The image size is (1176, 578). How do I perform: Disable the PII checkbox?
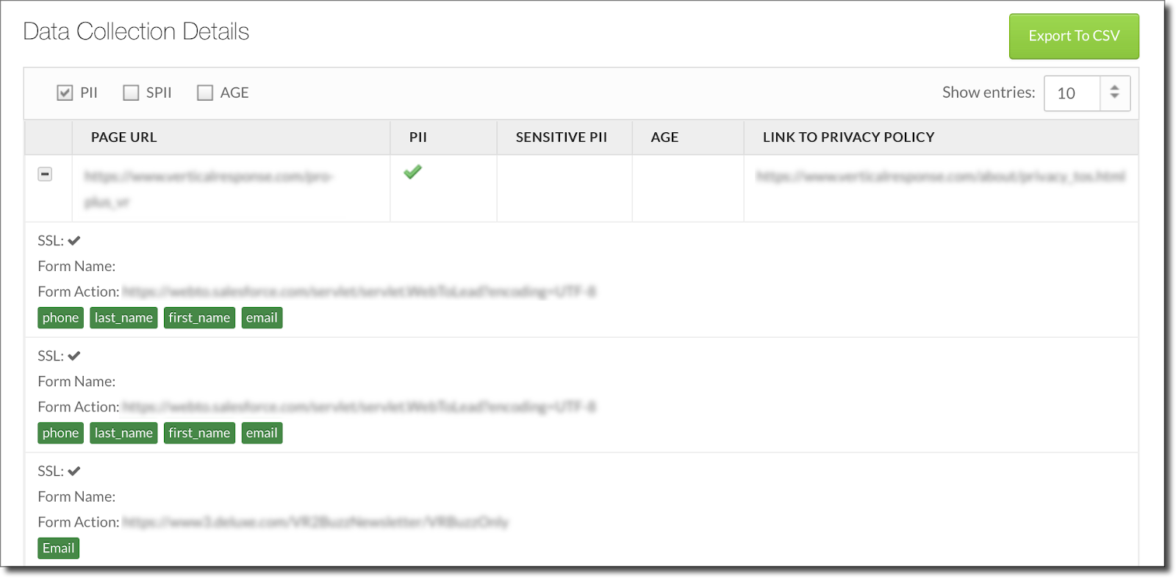point(65,92)
